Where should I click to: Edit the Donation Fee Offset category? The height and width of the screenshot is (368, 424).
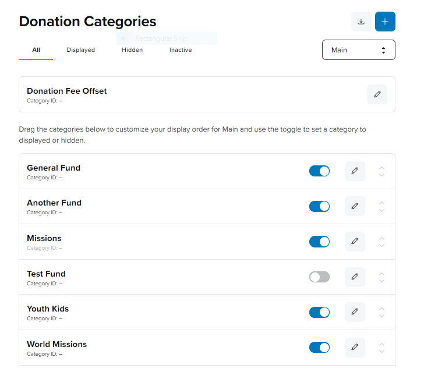point(377,94)
